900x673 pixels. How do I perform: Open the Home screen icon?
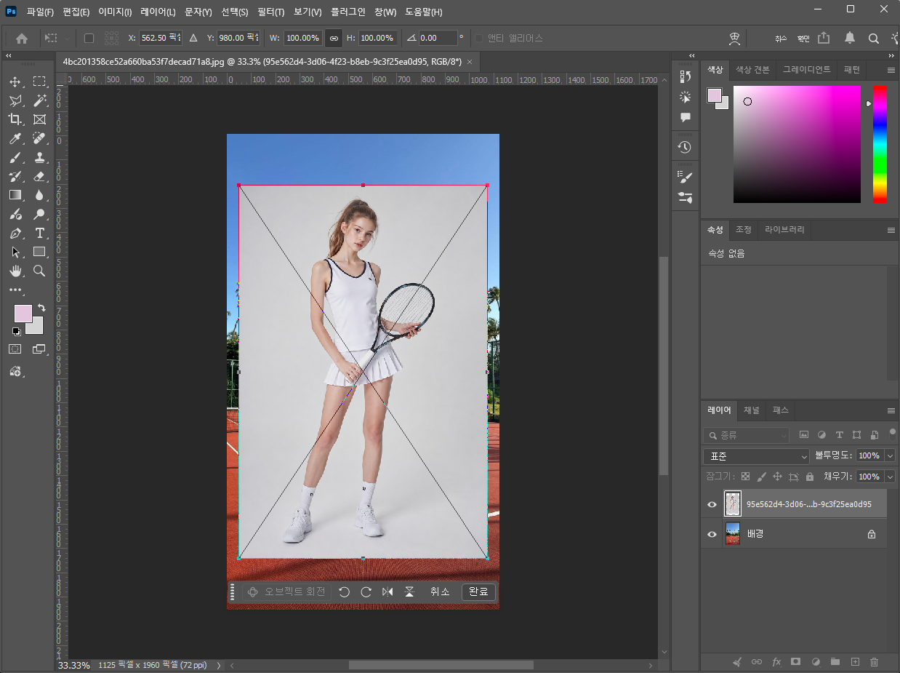pos(22,38)
